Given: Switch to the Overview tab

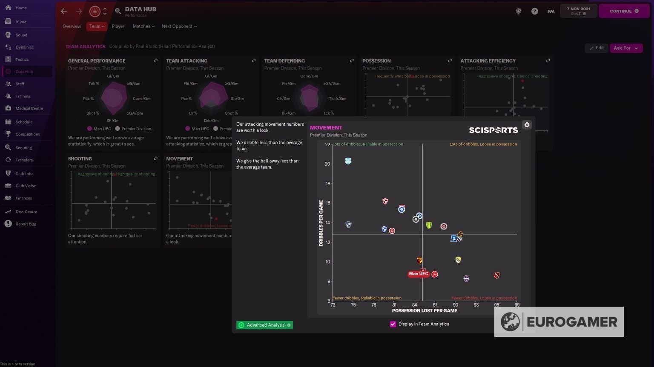Looking at the screenshot, I should 72,26.
